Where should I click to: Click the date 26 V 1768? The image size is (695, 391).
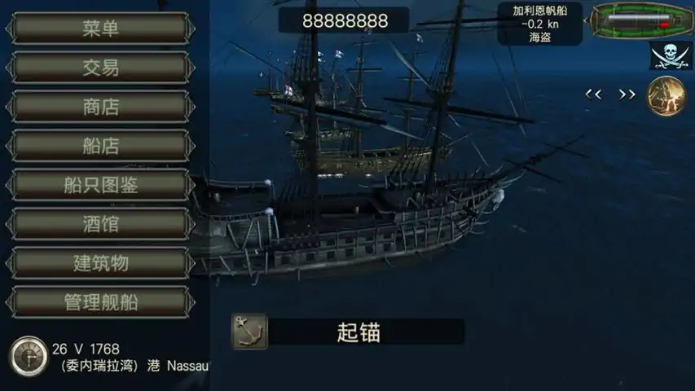[86, 349]
